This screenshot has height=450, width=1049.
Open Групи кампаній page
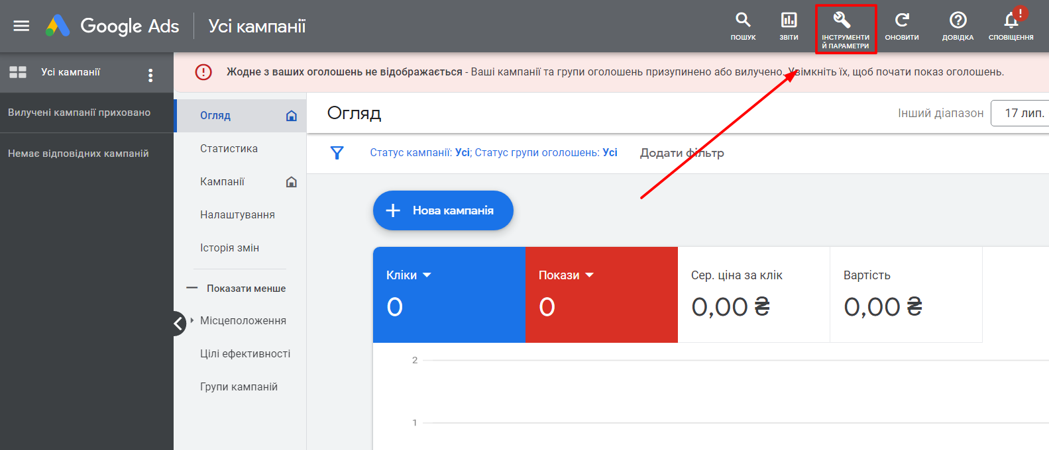point(239,387)
